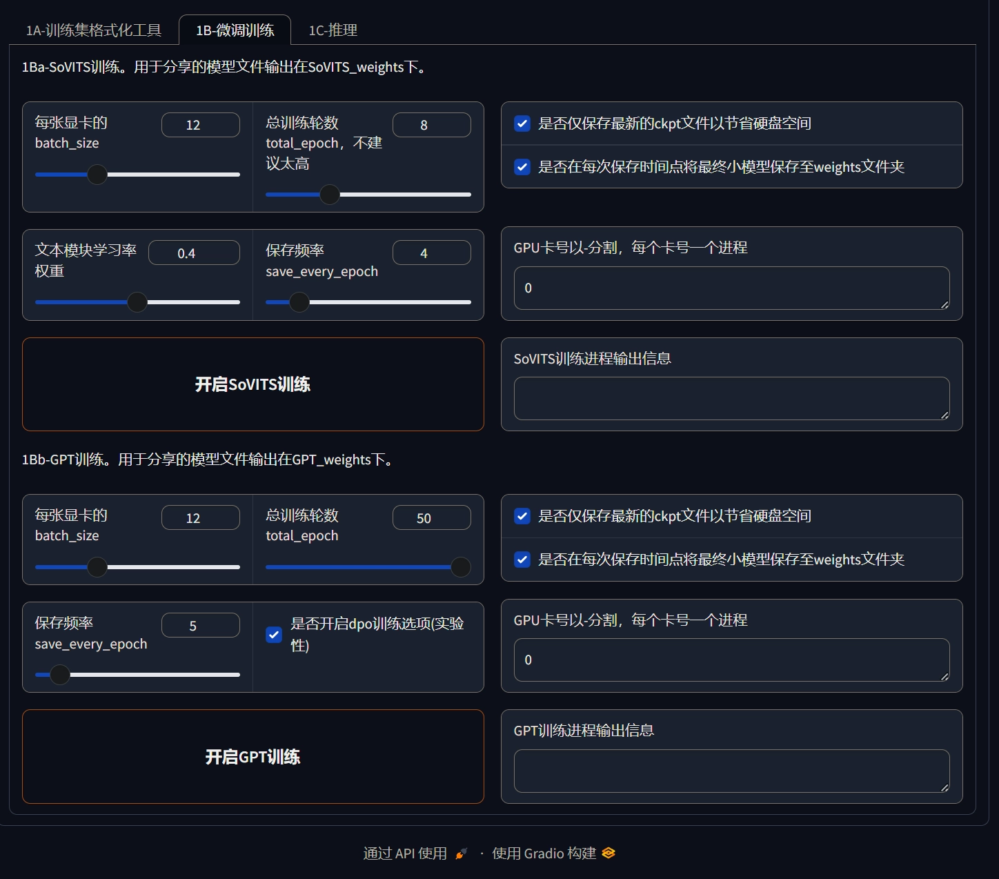Click the Gradio logo icon in footer
This screenshot has height=879, width=999.
608,853
